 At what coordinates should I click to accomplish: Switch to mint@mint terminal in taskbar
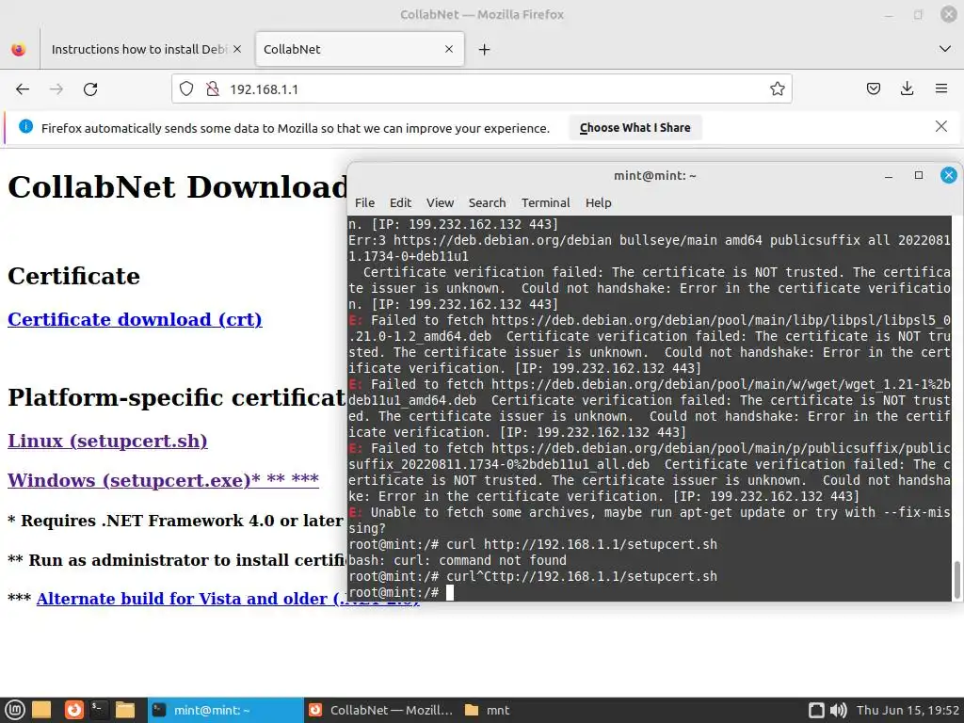point(225,710)
